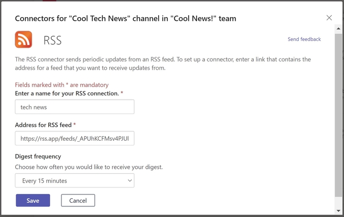Click the 'Fields marked with * are mandatory' notice
This screenshot has width=344, height=217.
pos(62,85)
